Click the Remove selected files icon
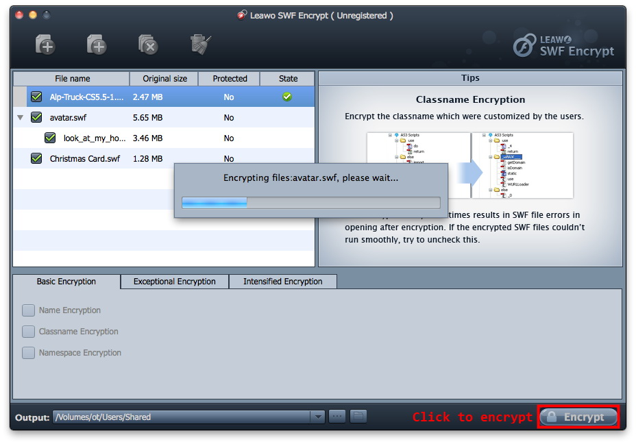Image resolution: width=636 pixels, height=444 pixels. coord(148,45)
